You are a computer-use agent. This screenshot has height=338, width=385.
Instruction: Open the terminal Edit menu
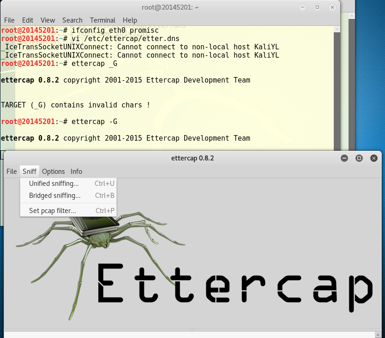pyautogui.click(x=28, y=20)
